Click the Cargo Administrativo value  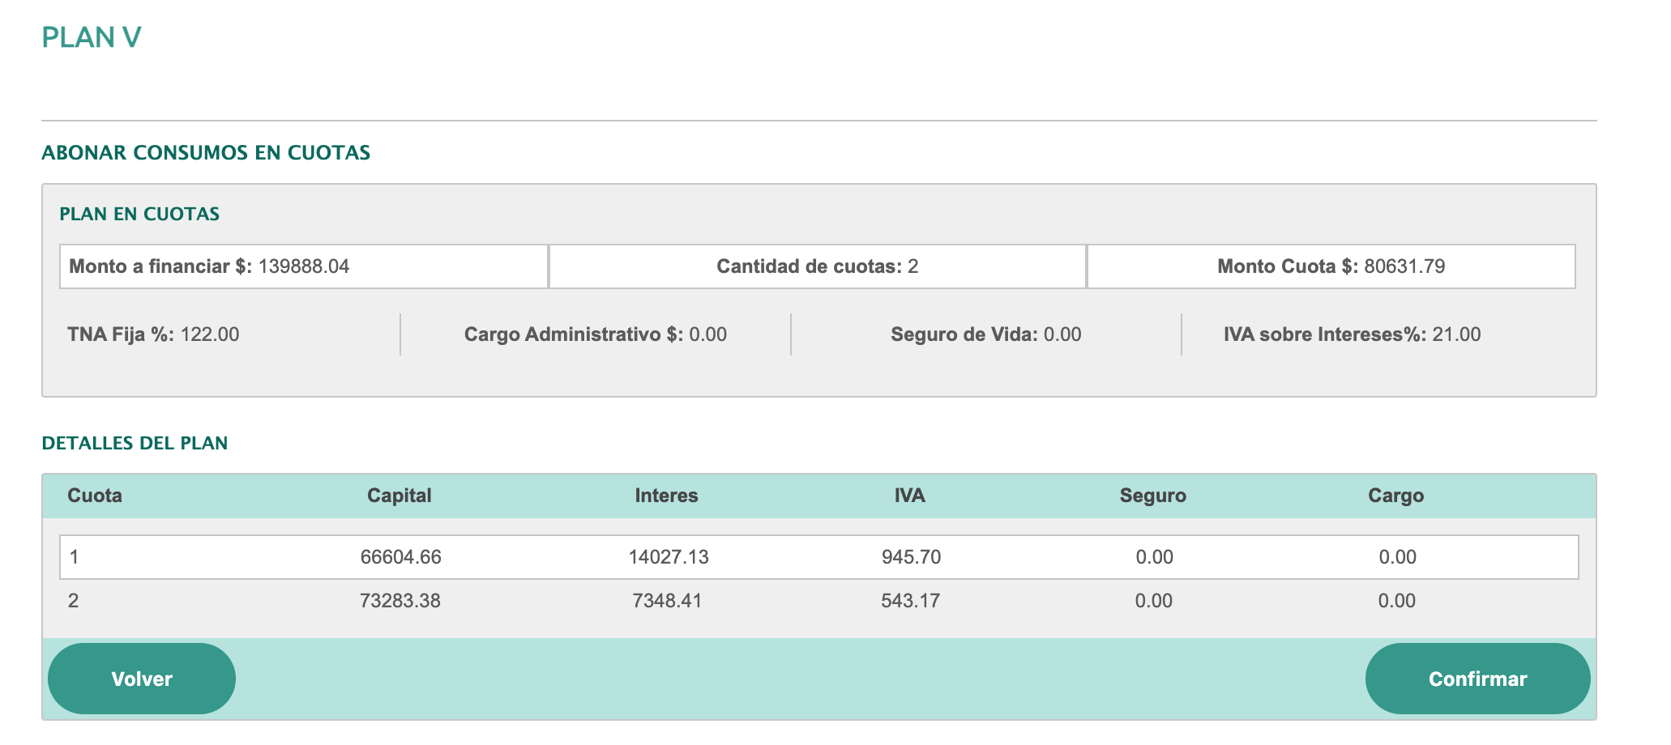pos(707,334)
